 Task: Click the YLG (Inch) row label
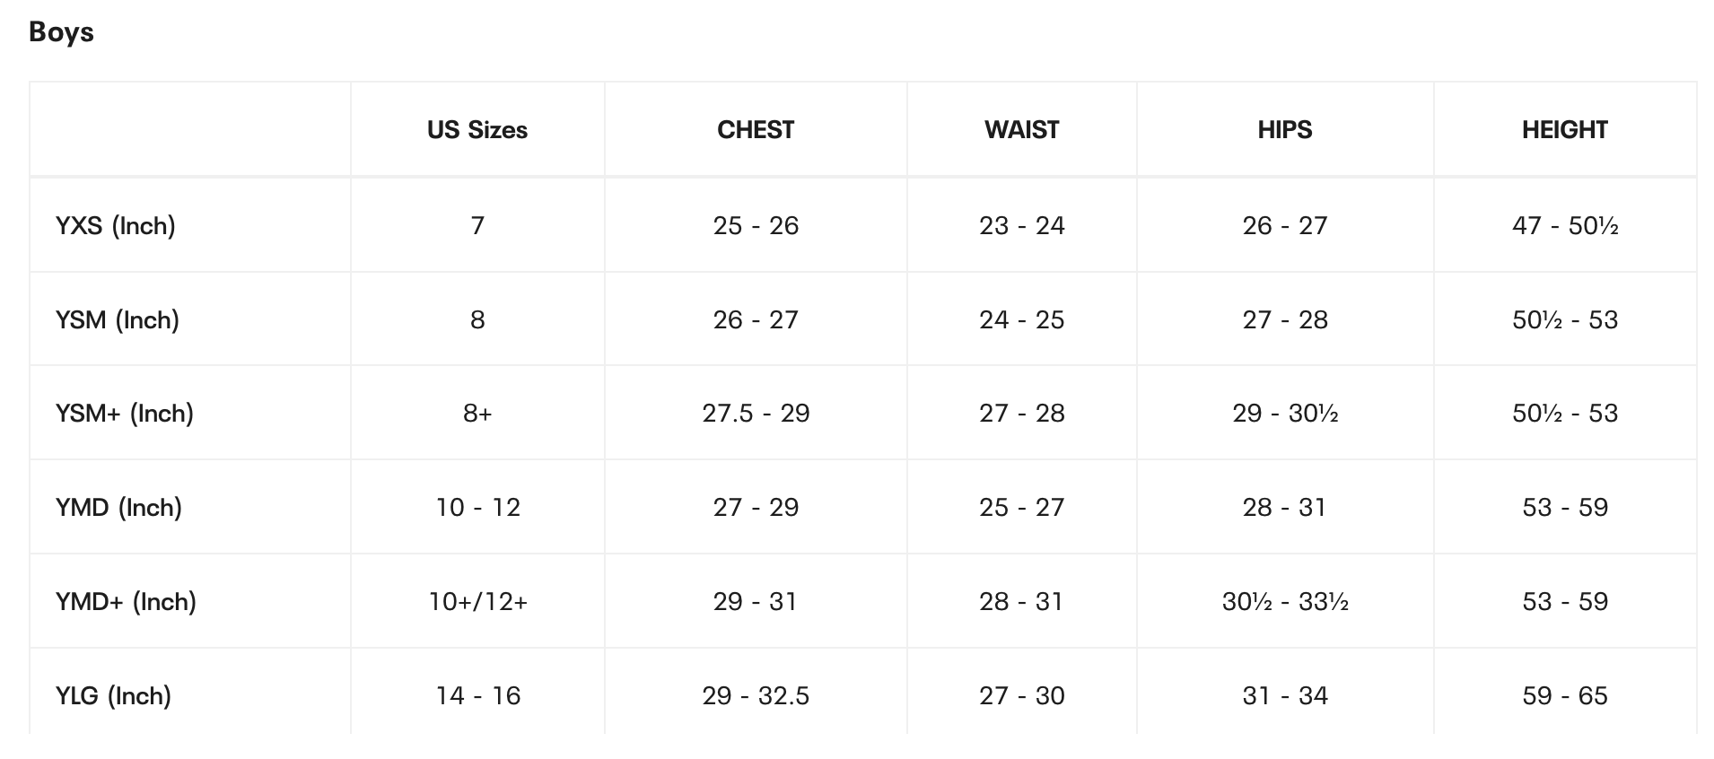point(113,695)
